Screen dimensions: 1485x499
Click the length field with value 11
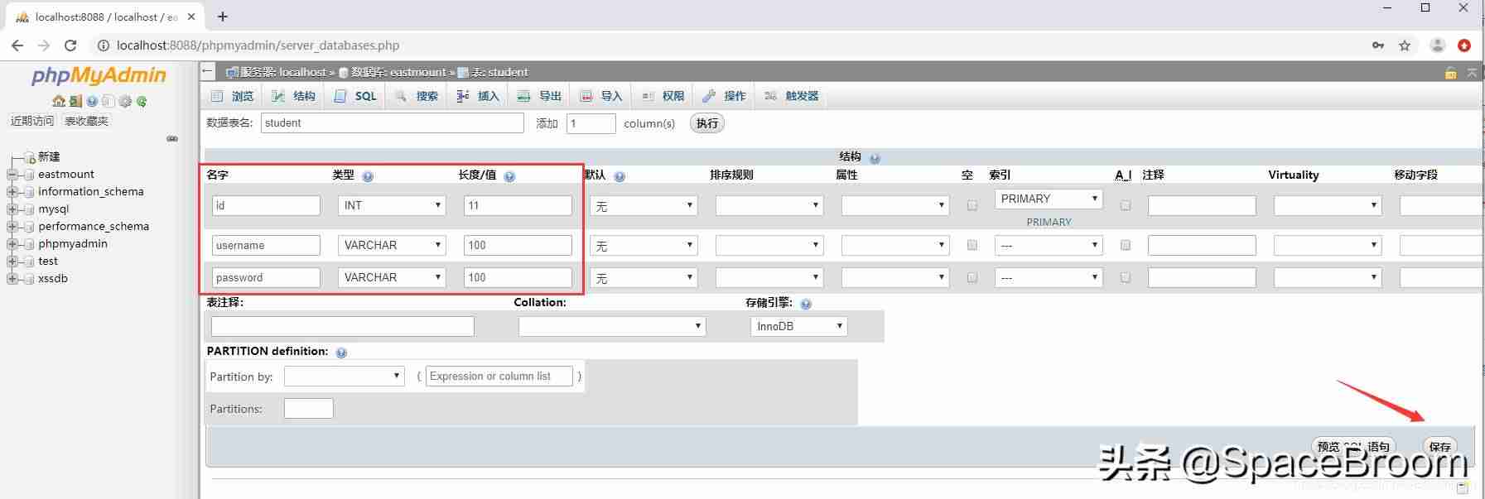pos(518,205)
